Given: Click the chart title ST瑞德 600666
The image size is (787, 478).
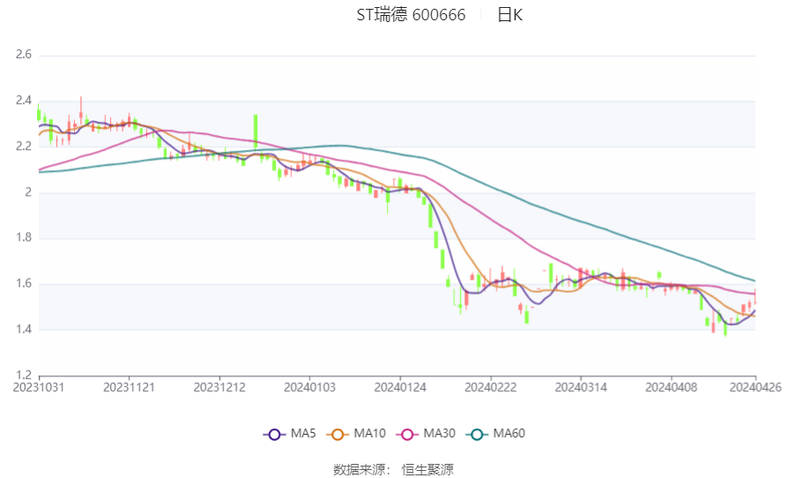Looking at the screenshot, I should (x=411, y=15).
